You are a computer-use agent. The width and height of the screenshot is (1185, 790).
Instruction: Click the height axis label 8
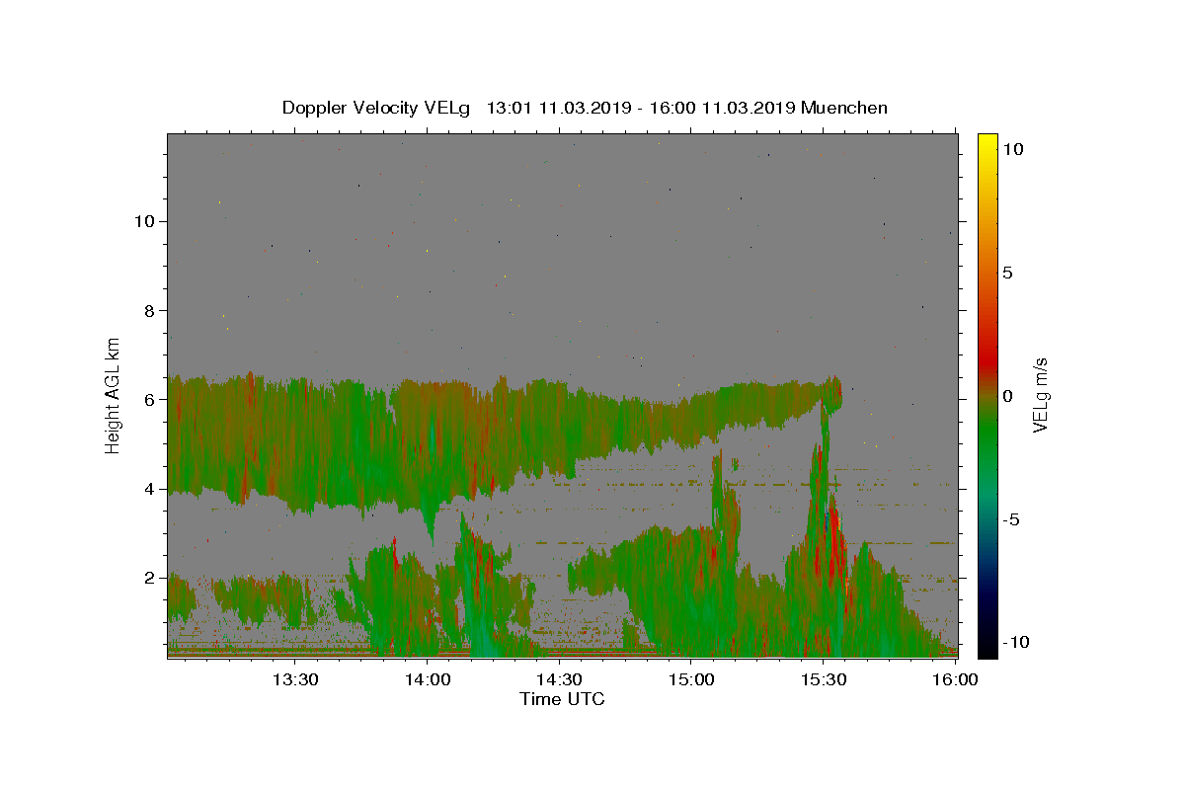(150, 310)
